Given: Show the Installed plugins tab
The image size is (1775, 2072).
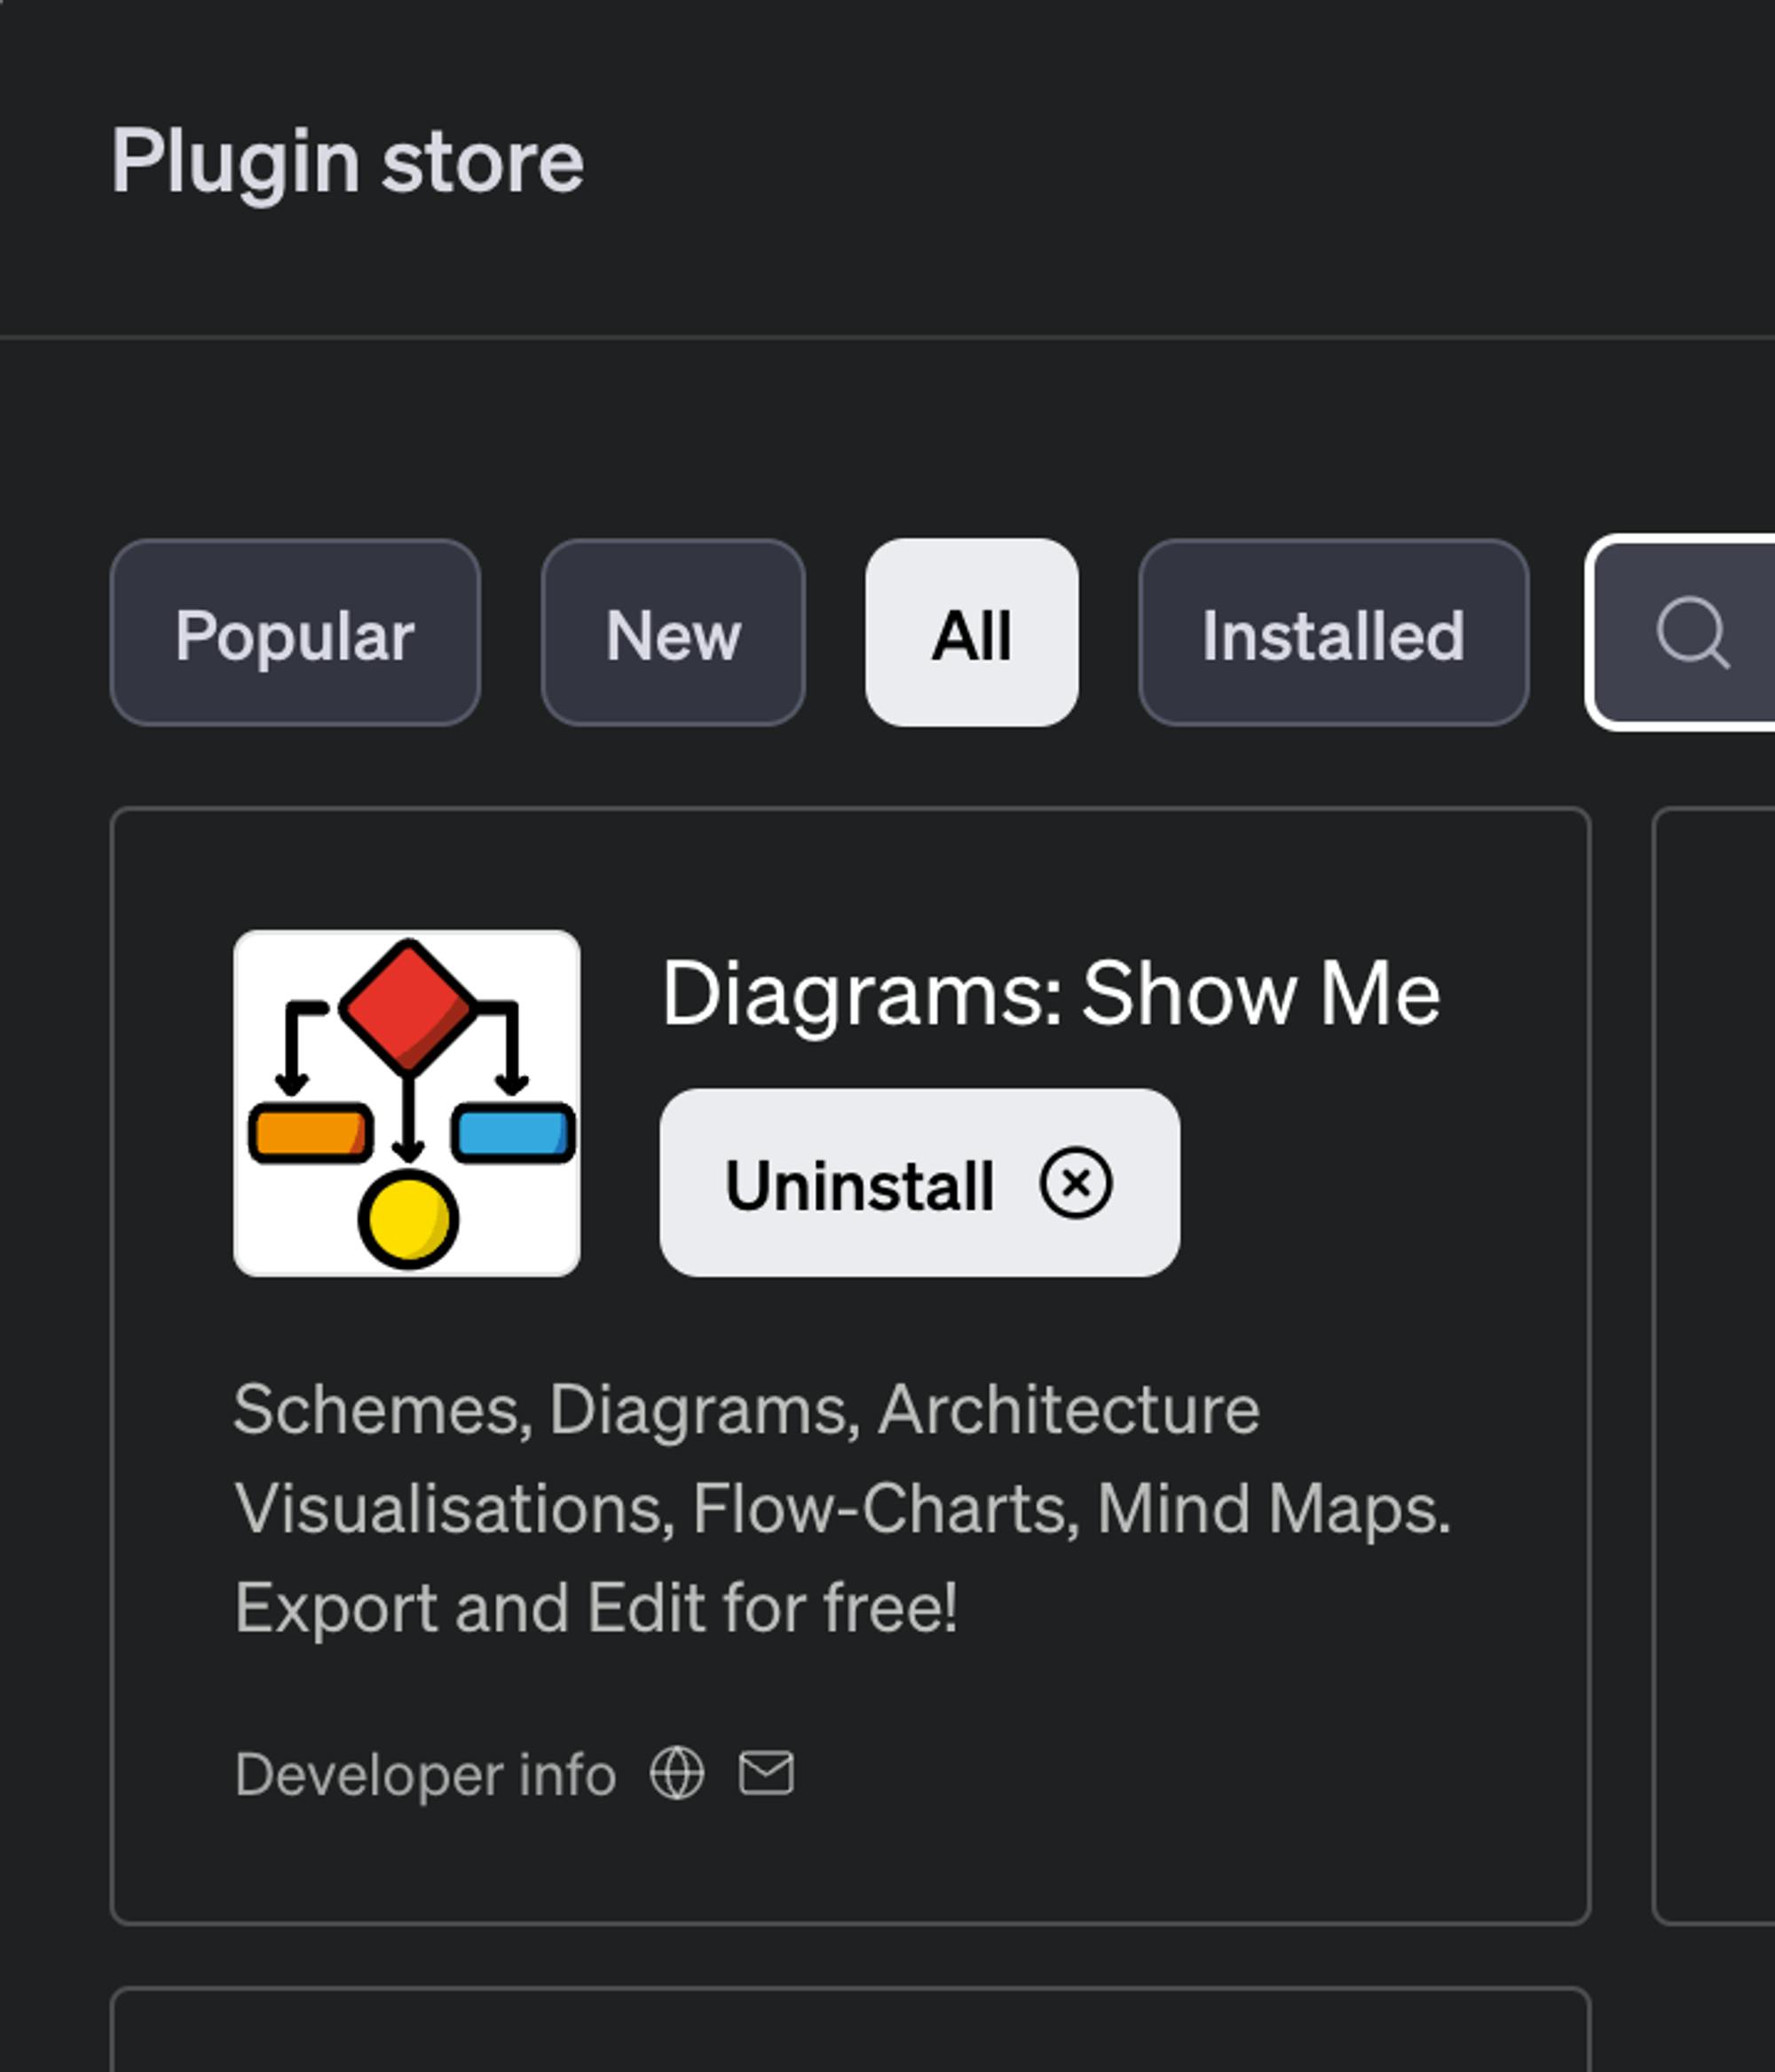Looking at the screenshot, I should (1332, 634).
